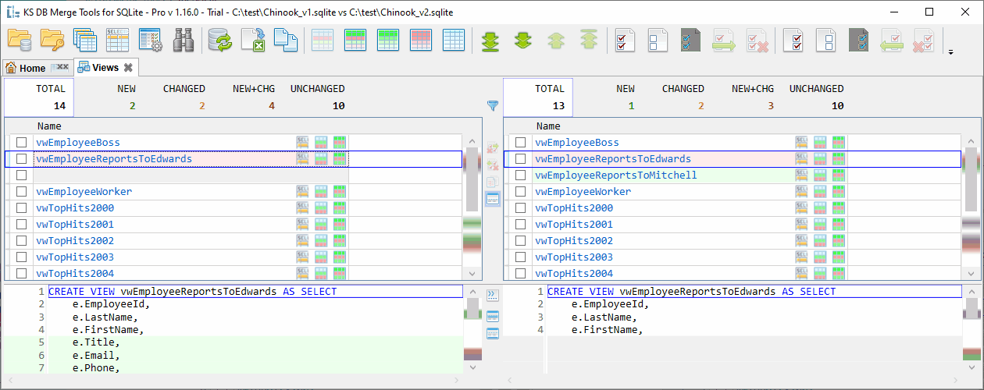Click left list scrollbar down arrow
Image resolution: width=984 pixels, height=390 pixels.
[472, 274]
